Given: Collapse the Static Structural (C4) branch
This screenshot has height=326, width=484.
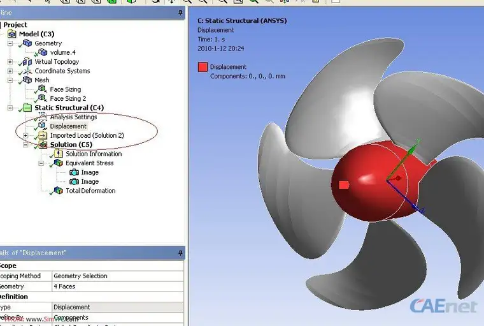Looking at the screenshot, I should point(10,108).
